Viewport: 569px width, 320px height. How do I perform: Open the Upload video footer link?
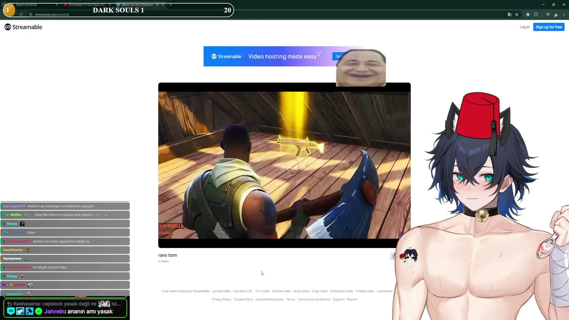221,291
